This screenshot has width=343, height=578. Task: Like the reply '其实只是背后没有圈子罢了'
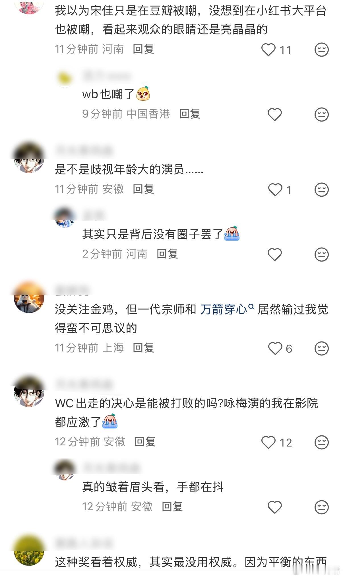pos(274,254)
